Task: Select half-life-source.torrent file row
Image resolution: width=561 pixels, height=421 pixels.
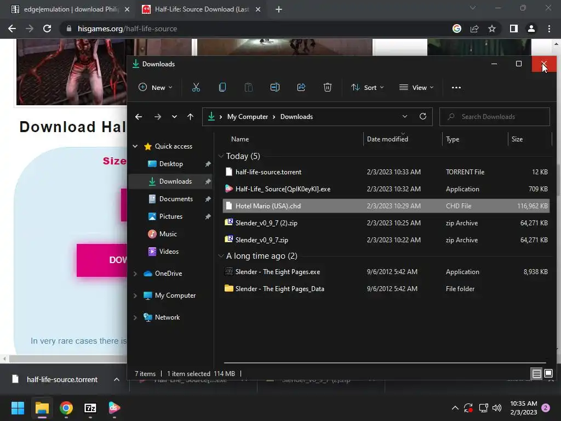Action: [x=386, y=172]
